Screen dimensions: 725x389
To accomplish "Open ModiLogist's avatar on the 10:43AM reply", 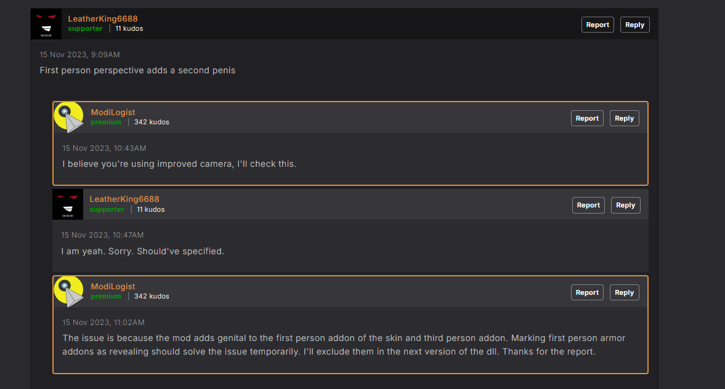I will click(x=69, y=118).
